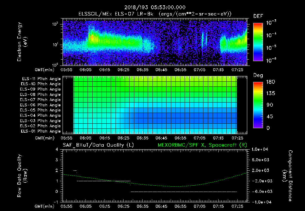The image size is (305, 211).
Task: Select the 45 value on Deg scale
Action: (270, 117)
